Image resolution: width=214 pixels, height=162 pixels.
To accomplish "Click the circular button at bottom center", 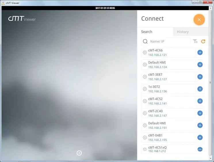I will coord(79,153).
